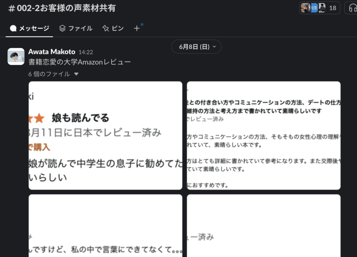The height and width of the screenshot is (257, 357).
Task: Click the plus icon to add a tab
Action: coord(137,29)
